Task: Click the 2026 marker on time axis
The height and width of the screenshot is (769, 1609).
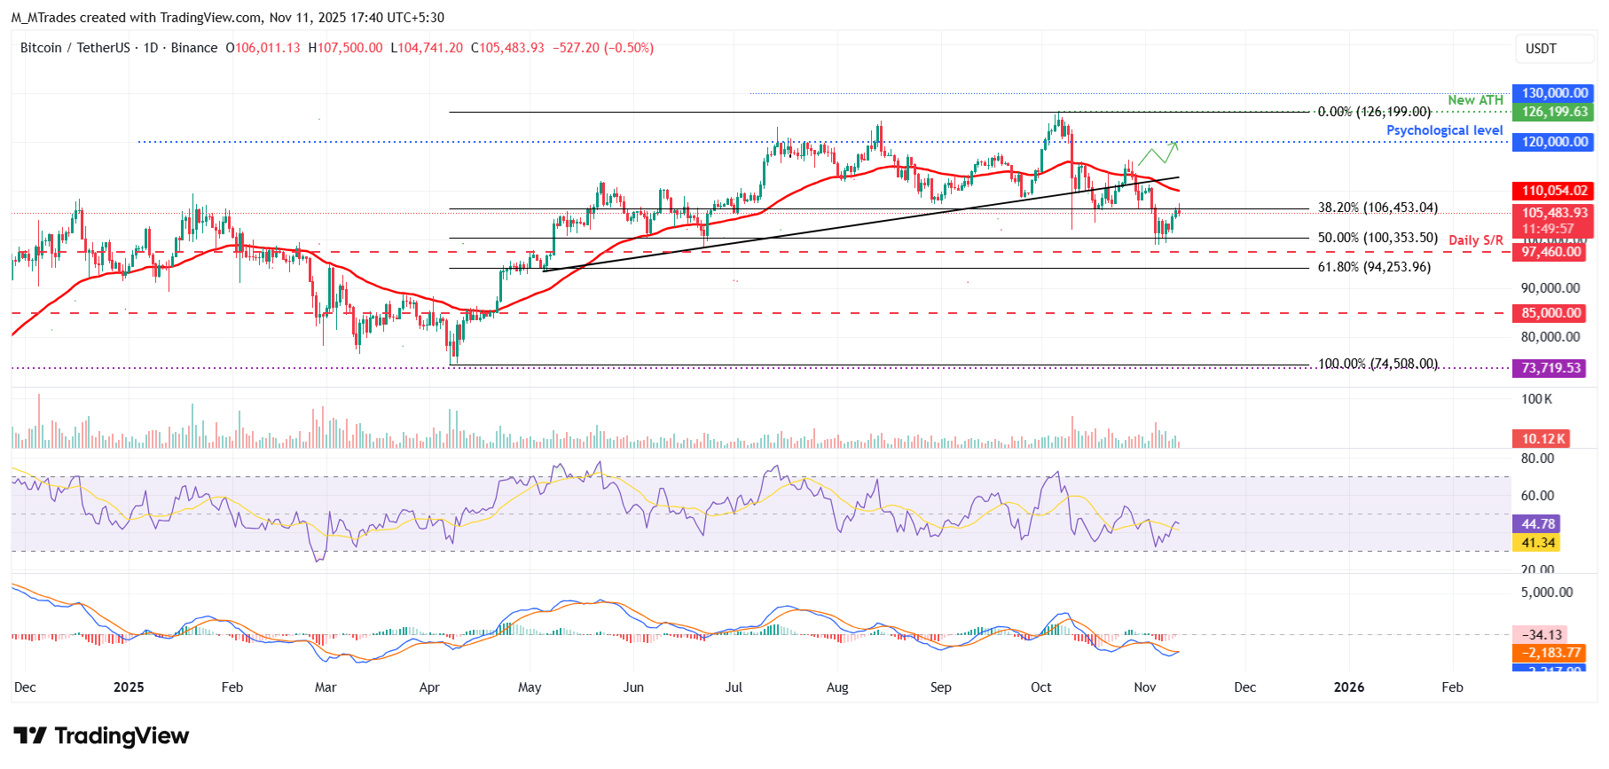Action: (1348, 687)
